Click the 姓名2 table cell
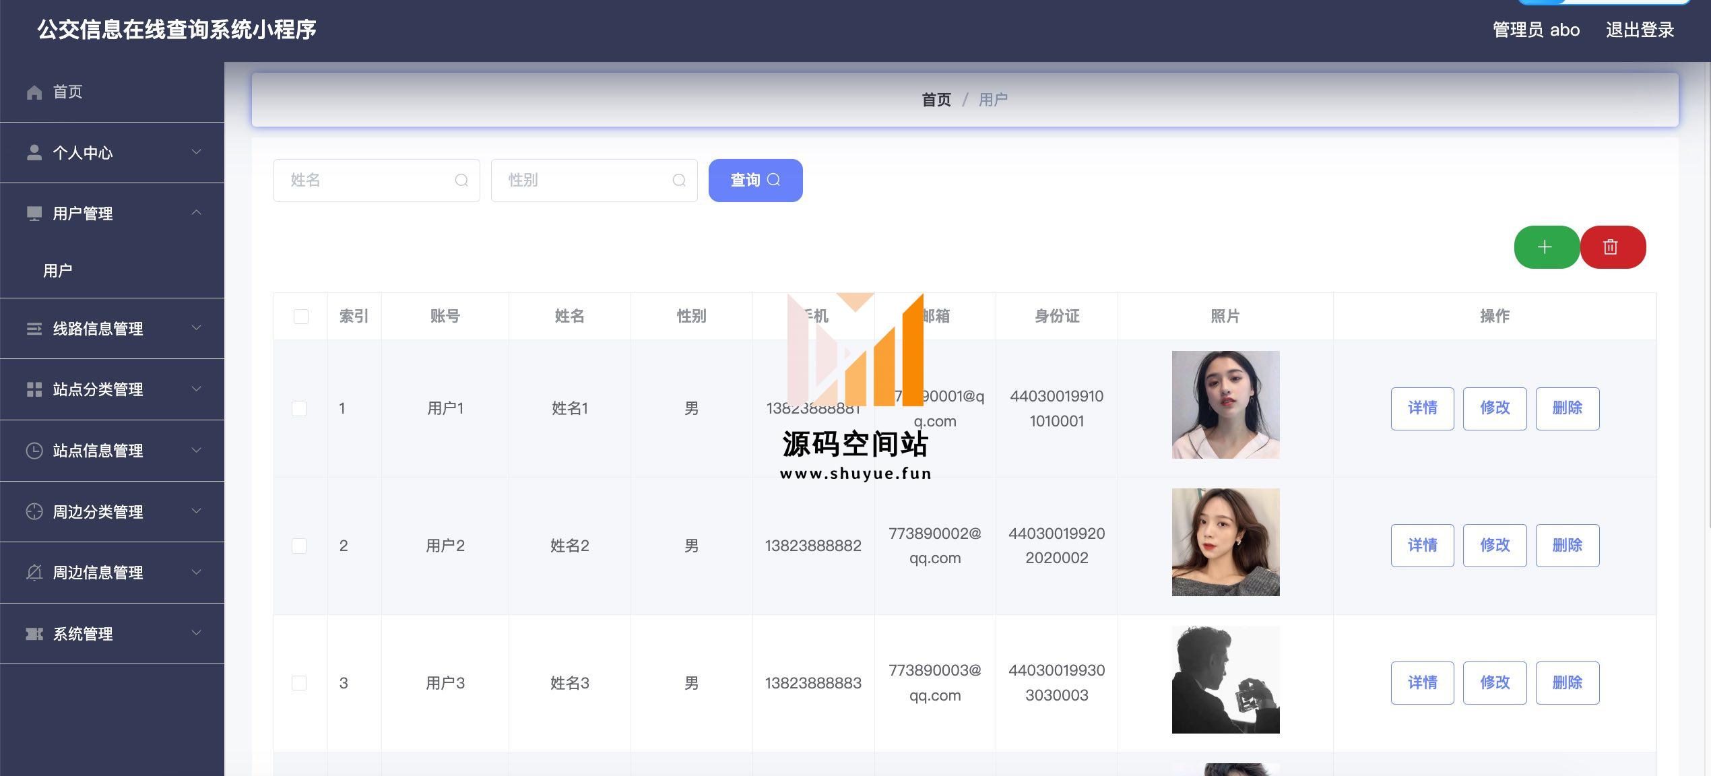 (x=570, y=546)
